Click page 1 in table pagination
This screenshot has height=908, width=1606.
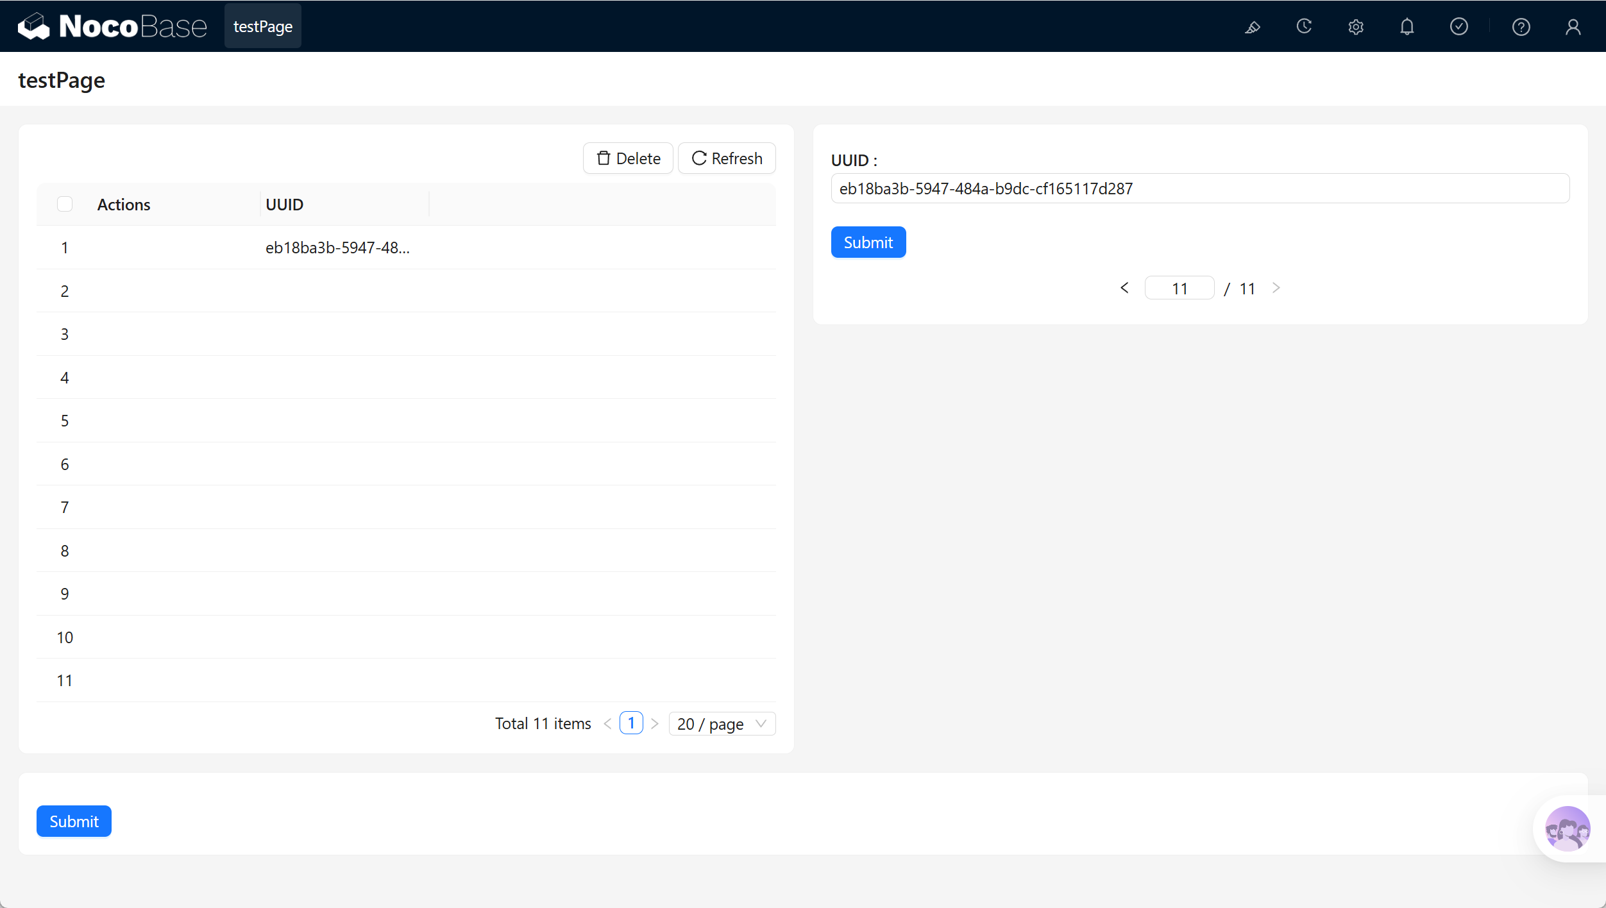point(631,723)
